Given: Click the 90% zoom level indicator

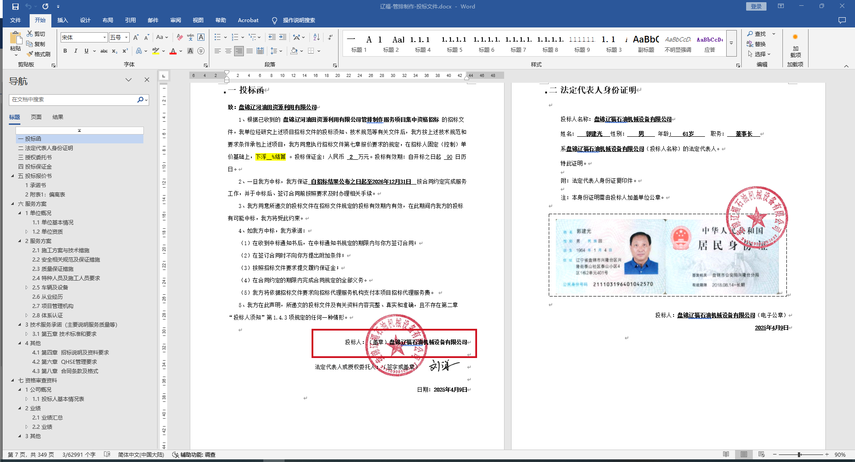Looking at the screenshot, I should click(x=840, y=454).
